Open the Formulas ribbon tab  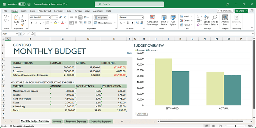tap(59, 11)
